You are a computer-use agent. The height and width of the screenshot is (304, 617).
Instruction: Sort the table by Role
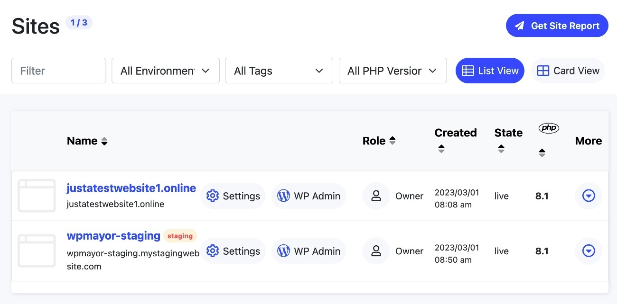(x=393, y=141)
